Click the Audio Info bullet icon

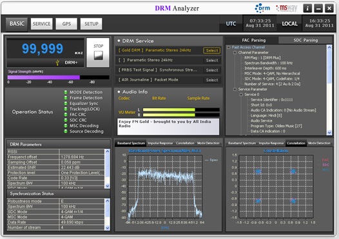click(119, 92)
